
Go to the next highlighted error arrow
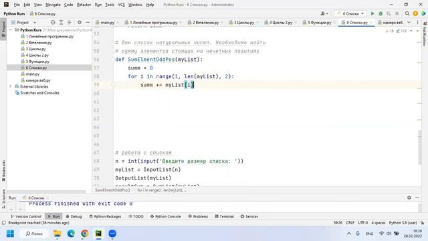417,31
